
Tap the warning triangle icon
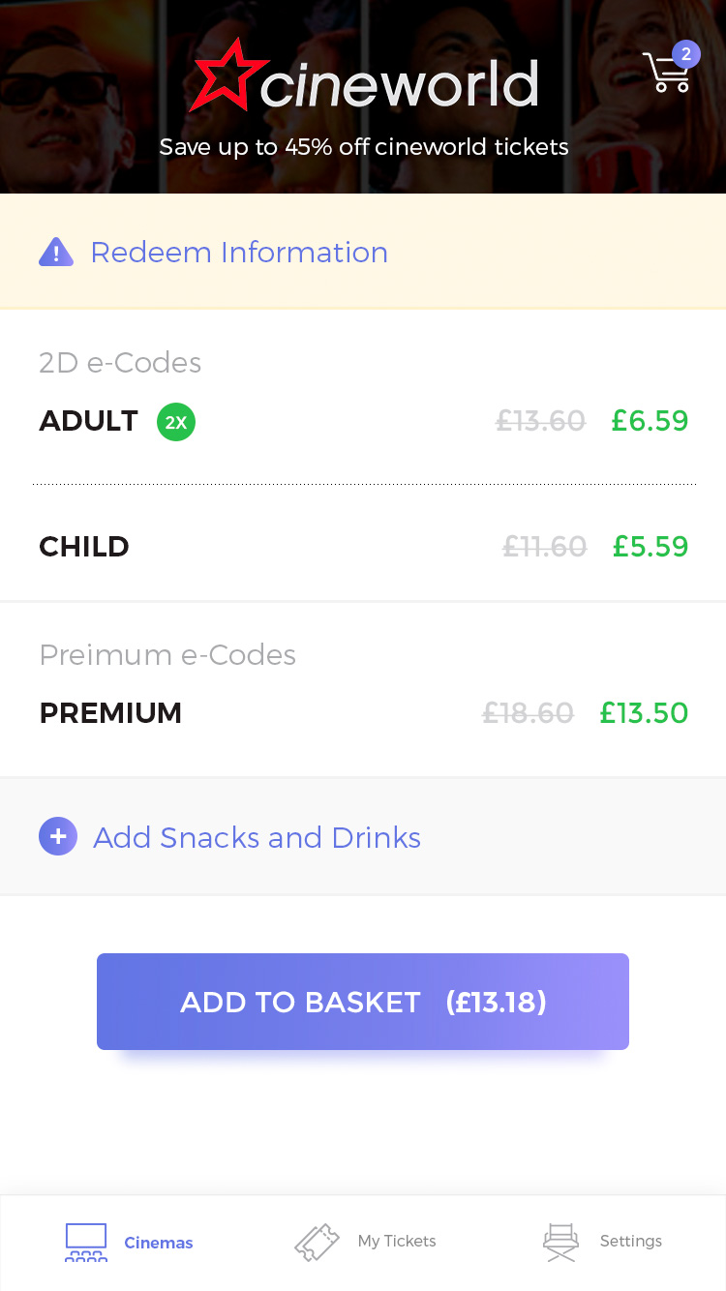pos(56,253)
